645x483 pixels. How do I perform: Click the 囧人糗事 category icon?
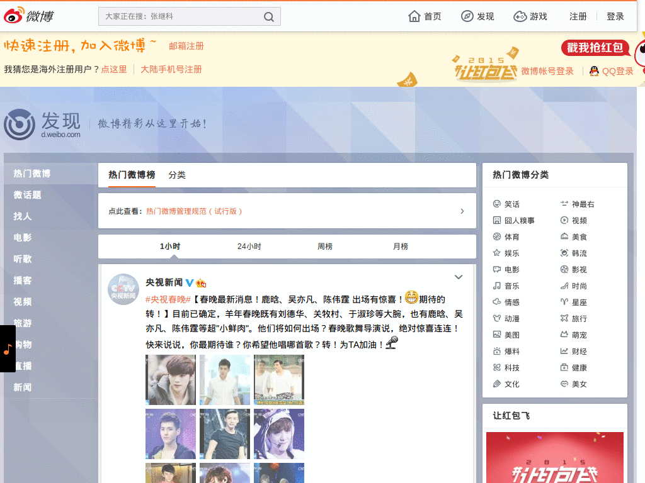coord(497,221)
